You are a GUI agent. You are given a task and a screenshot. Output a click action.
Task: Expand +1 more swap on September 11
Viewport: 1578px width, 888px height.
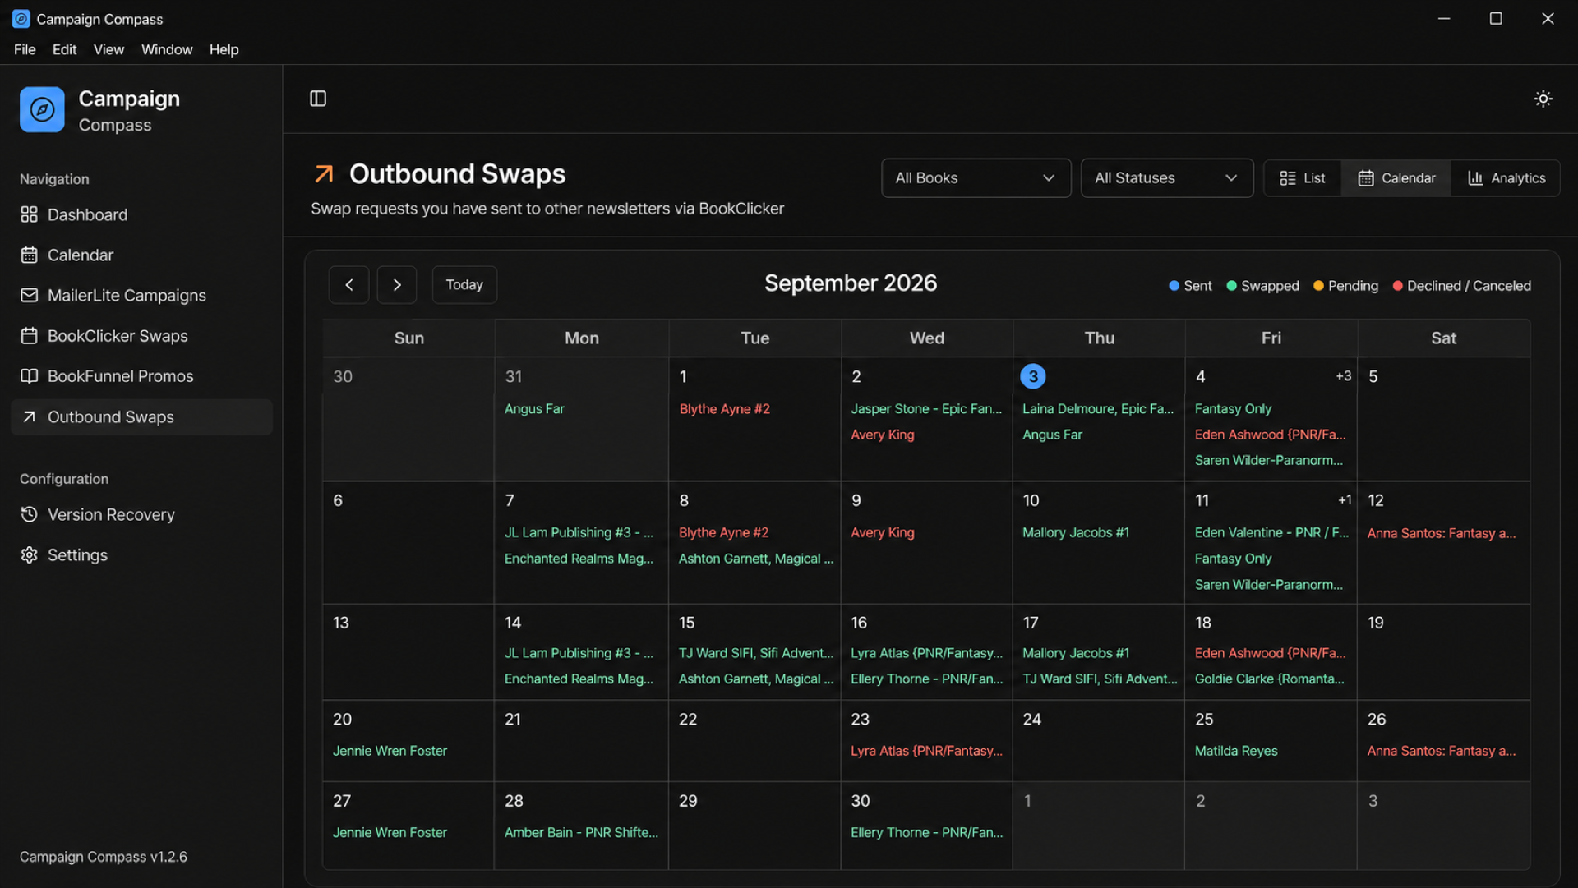tap(1345, 500)
